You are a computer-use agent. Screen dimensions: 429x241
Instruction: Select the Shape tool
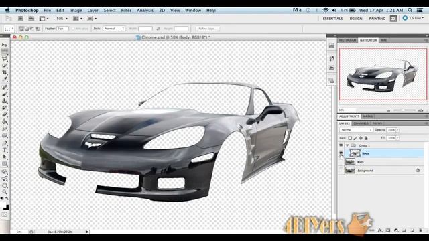click(x=5, y=164)
